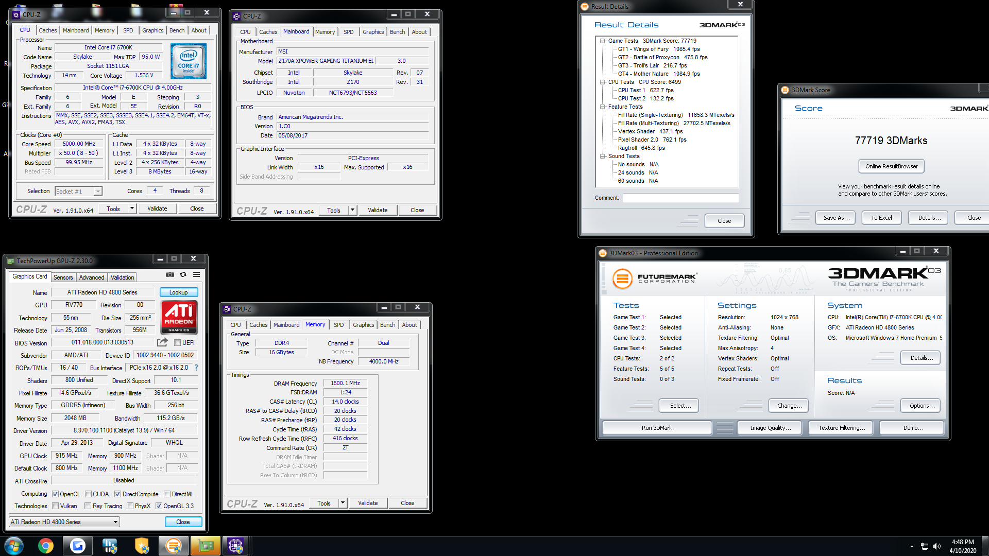Screen dimensions: 989x556
Task: Collapse the Sound Tests tree node
Action: click(602, 156)
